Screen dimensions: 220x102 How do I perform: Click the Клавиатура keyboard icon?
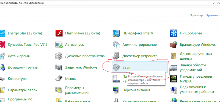(x=2, y=79)
